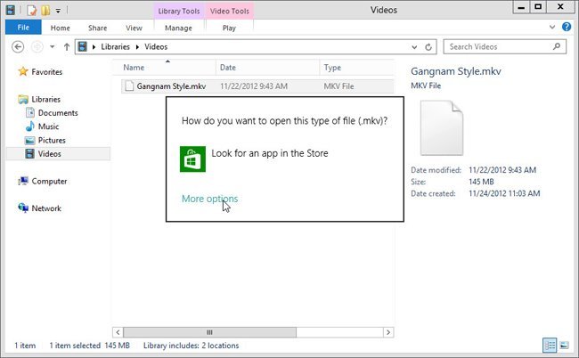Switch to the View ribbon tab
Viewport: 579px width, 358px height.
pyautogui.click(x=134, y=28)
